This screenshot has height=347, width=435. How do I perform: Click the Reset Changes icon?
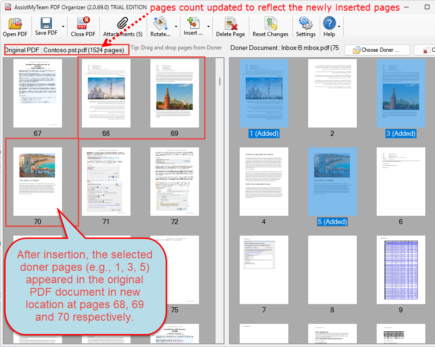(270, 23)
